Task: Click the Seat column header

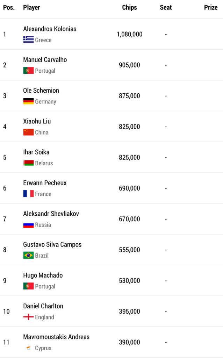Action: (x=166, y=7)
